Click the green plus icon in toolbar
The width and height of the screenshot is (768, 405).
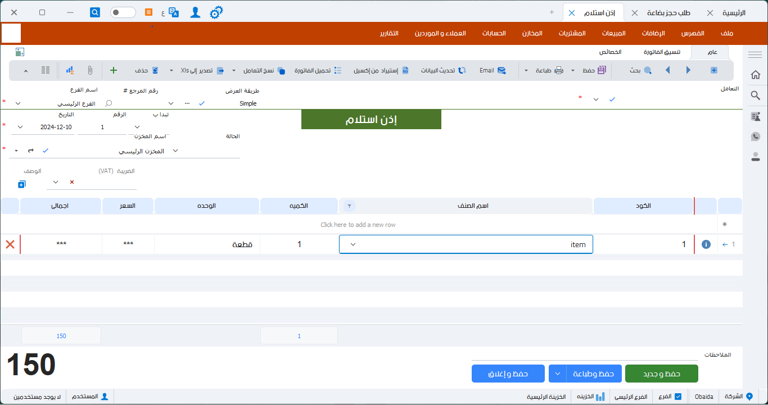click(113, 70)
